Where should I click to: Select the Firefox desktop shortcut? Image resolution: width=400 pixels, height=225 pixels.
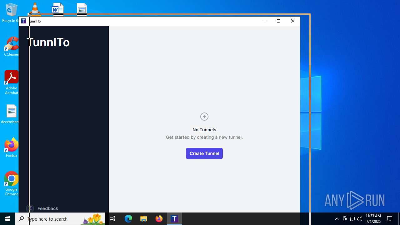coord(11,147)
